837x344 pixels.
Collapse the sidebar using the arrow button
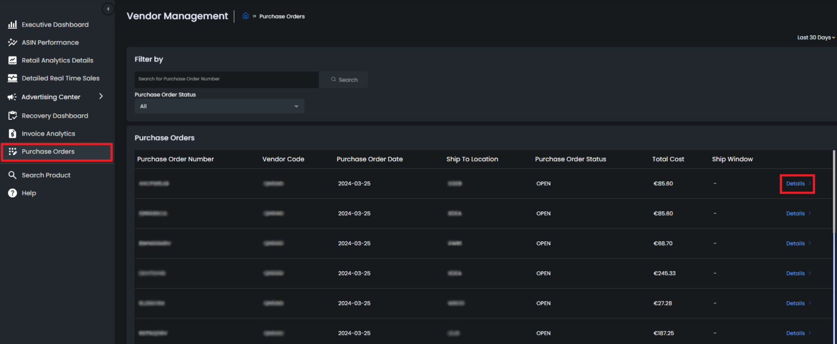point(108,9)
